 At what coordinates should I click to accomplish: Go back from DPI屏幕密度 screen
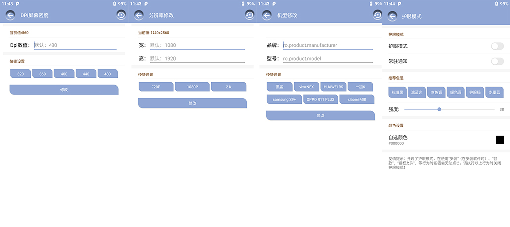point(10,15)
